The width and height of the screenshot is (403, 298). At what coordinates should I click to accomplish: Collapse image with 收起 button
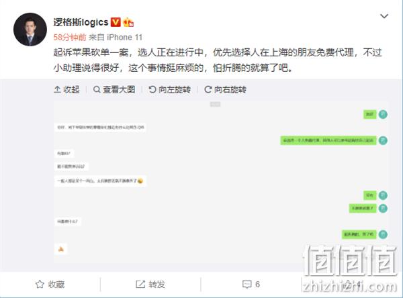66,90
